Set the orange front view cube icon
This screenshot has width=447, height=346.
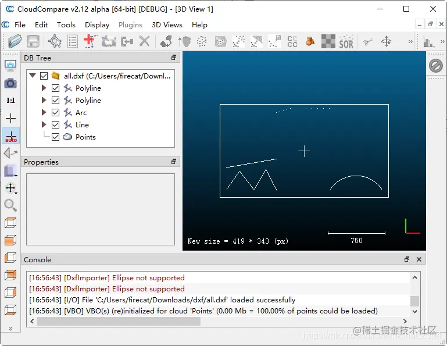point(10,240)
